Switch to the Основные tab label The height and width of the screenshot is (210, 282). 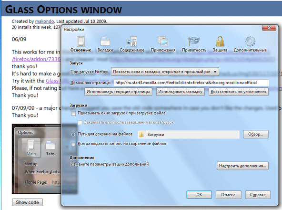81,50
